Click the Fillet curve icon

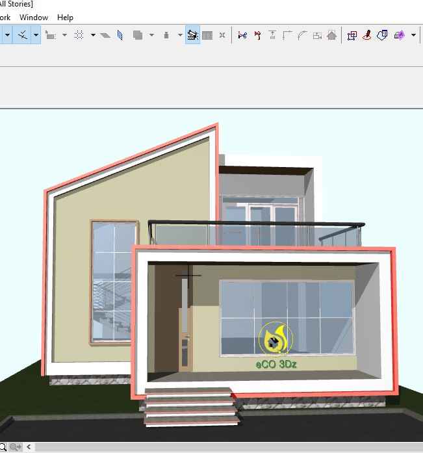pos(302,35)
